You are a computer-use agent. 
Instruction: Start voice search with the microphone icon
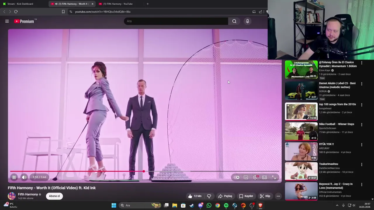pos(247,21)
